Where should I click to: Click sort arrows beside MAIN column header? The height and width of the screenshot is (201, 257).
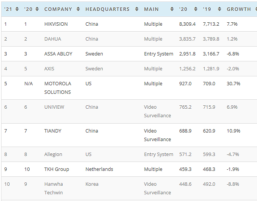pyautogui.click(x=172, y=9)
